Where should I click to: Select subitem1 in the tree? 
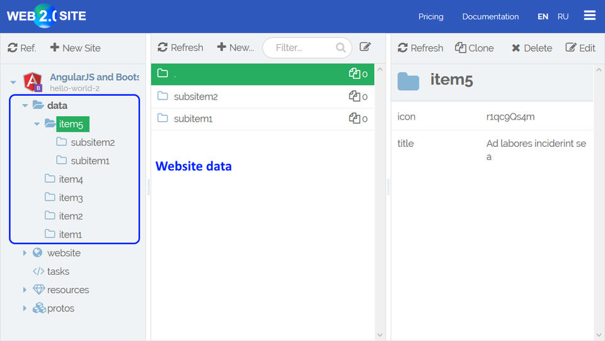point(90,161)
